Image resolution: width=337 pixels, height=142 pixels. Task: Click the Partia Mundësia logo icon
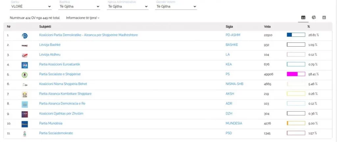click(25, 124)
